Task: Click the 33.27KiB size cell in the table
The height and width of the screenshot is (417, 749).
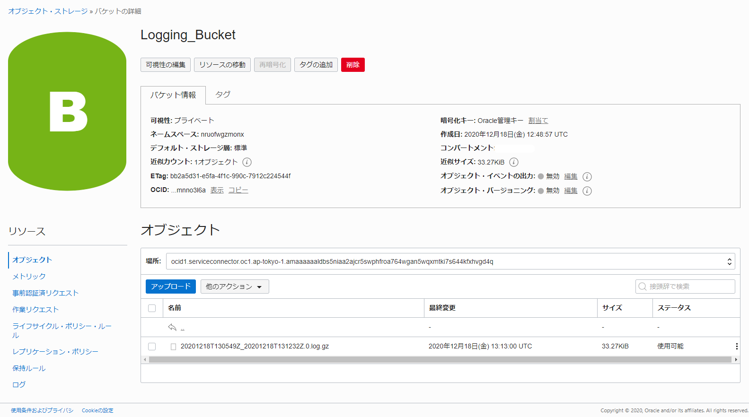Action: pyautogui.click(x=615, y=347)
